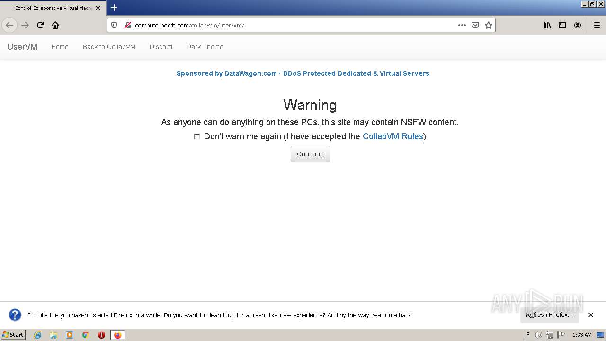The width and height of the screenshot is (606, 341).
Task: Open the Action Center flag icon
Action: 561,335
